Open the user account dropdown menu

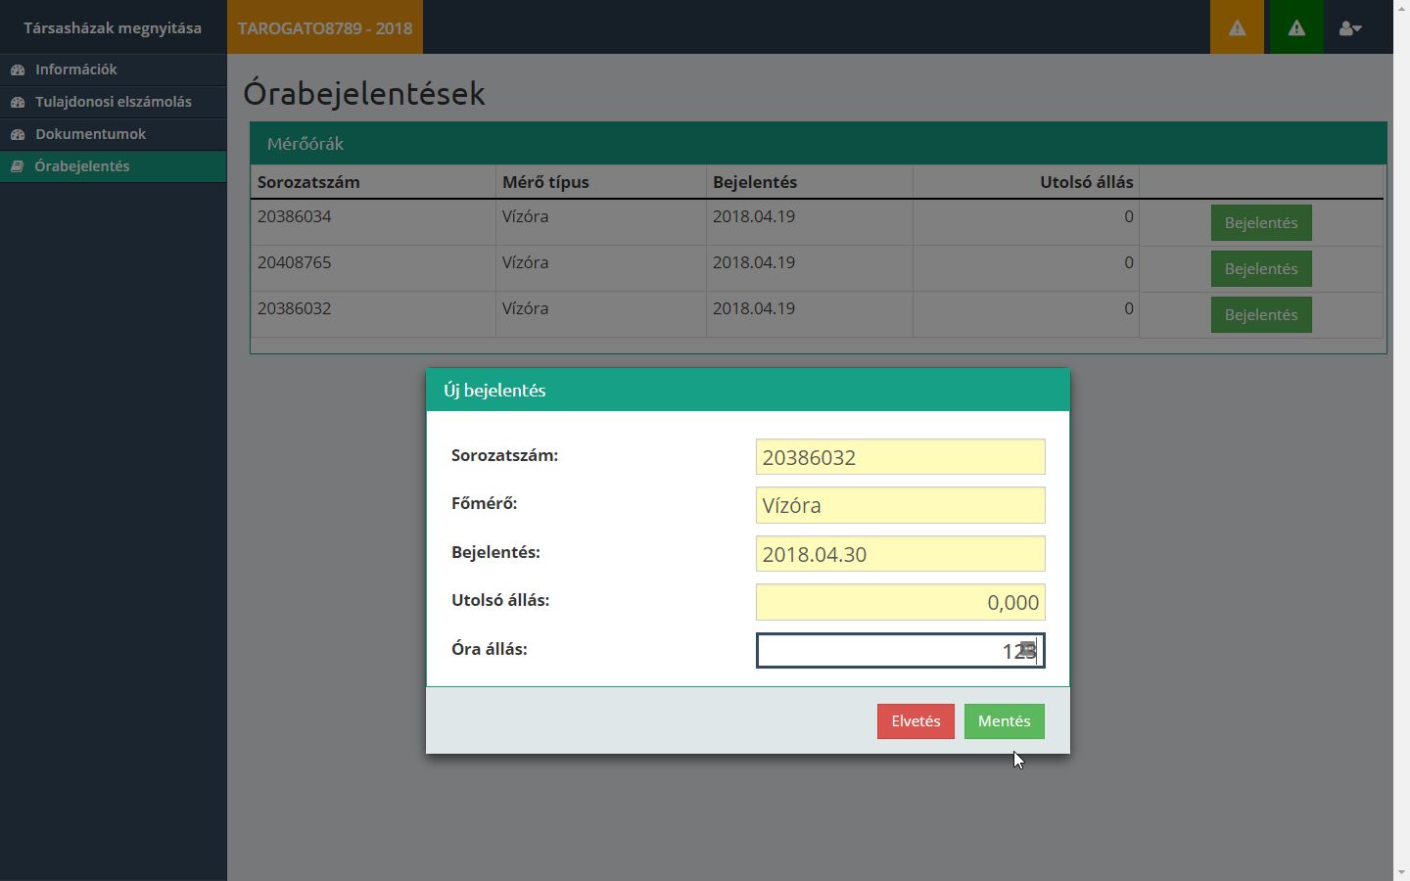click(x=1350, y=28)
